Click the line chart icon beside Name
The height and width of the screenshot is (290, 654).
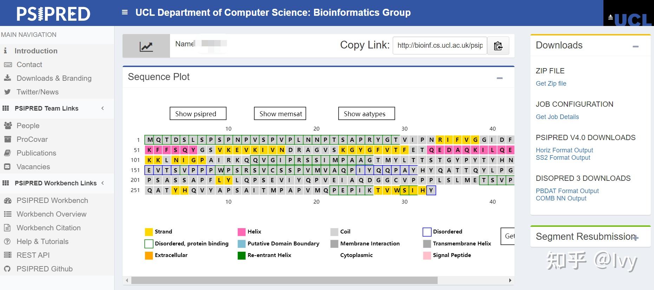(x=146, y=46)
